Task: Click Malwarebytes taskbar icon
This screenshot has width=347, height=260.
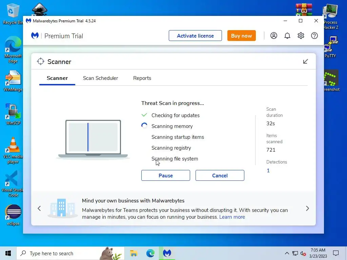Action: click(167, 253)
